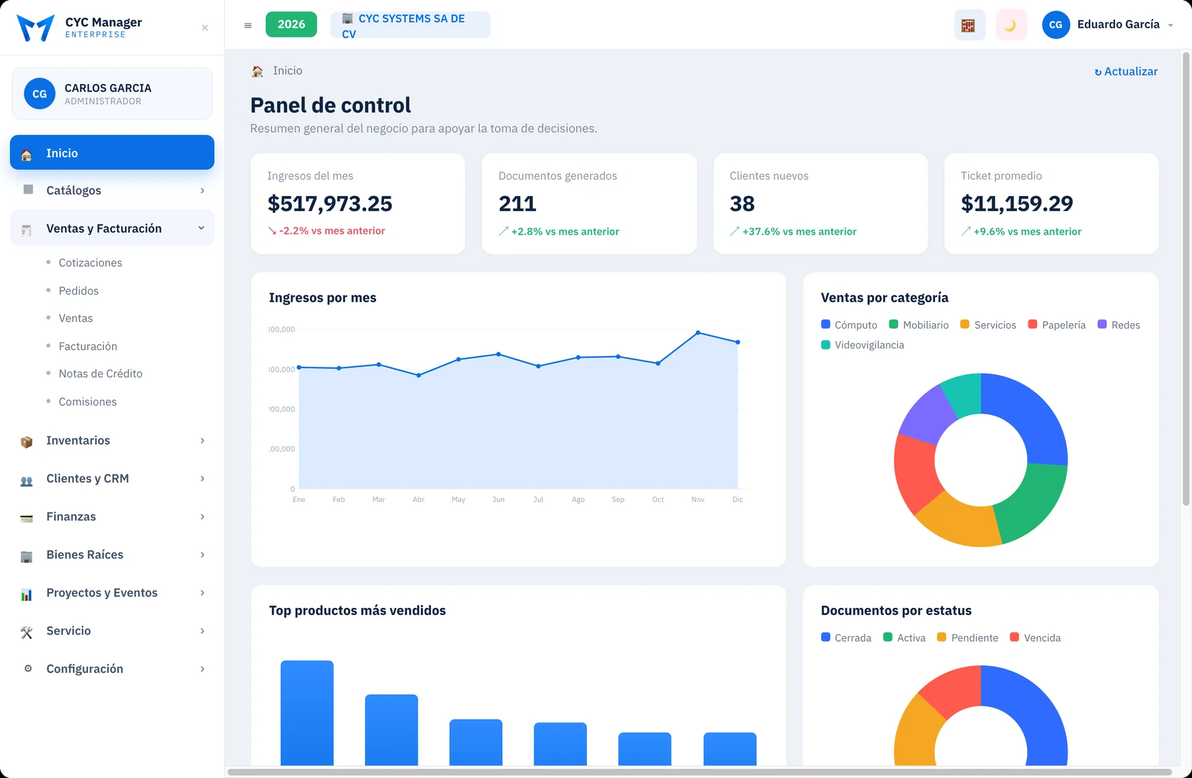Toggle the Redes legend swatch

tap(1103, 324)
